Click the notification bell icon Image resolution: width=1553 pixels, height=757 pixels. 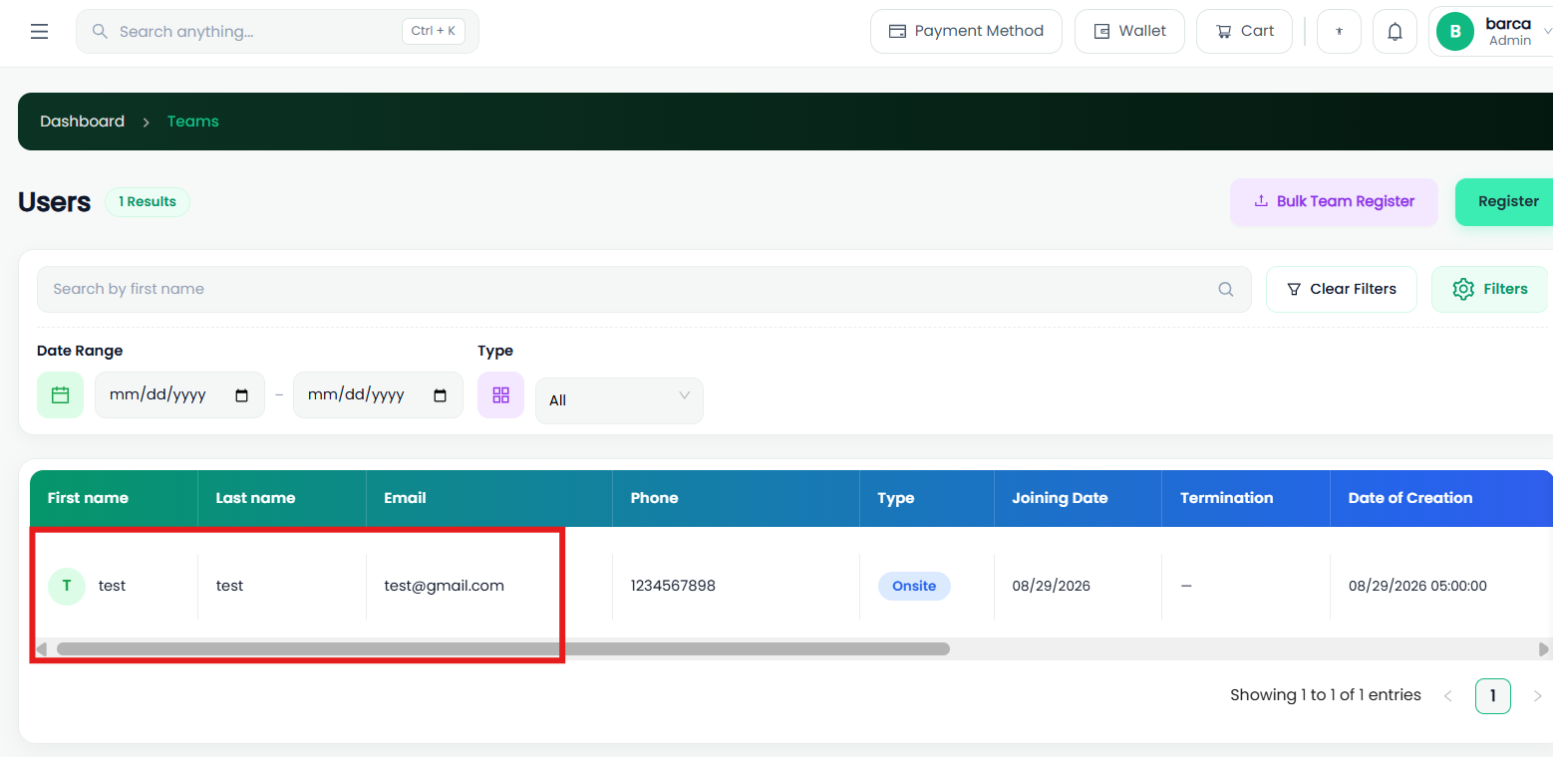1395,32
